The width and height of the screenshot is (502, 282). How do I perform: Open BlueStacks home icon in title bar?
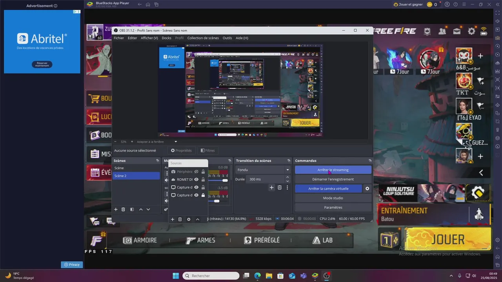pos(148,4)
